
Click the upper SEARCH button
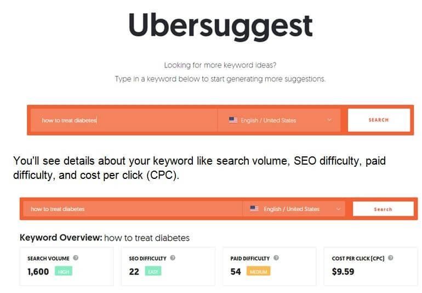click(379, 120)
